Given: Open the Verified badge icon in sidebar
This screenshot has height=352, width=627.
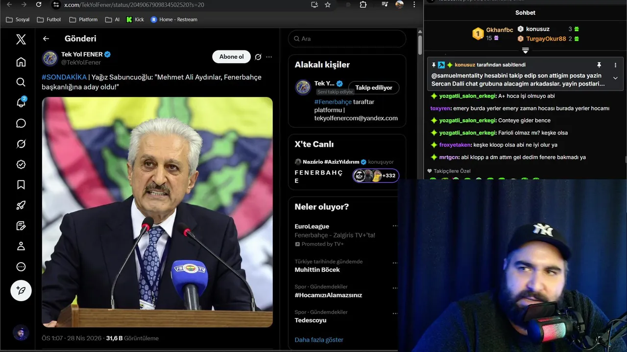Looking at the screenshot, I should pyautogui.click(x=21, y=164).
